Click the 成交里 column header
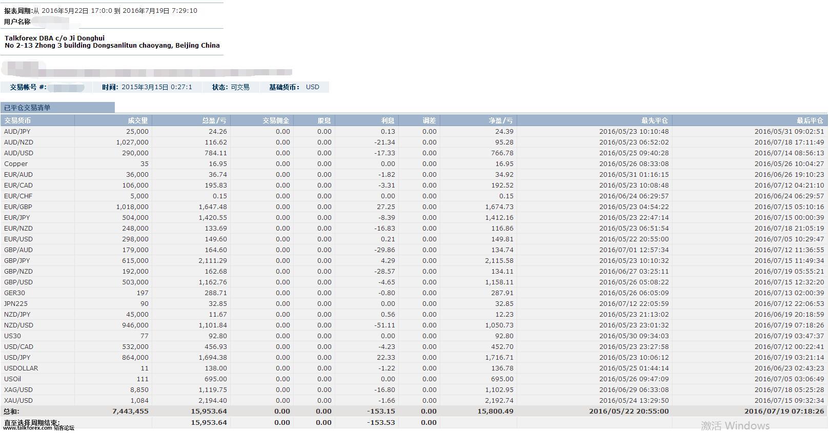The image size is (836, 433). pyautogui.click(x=138, y=121)
